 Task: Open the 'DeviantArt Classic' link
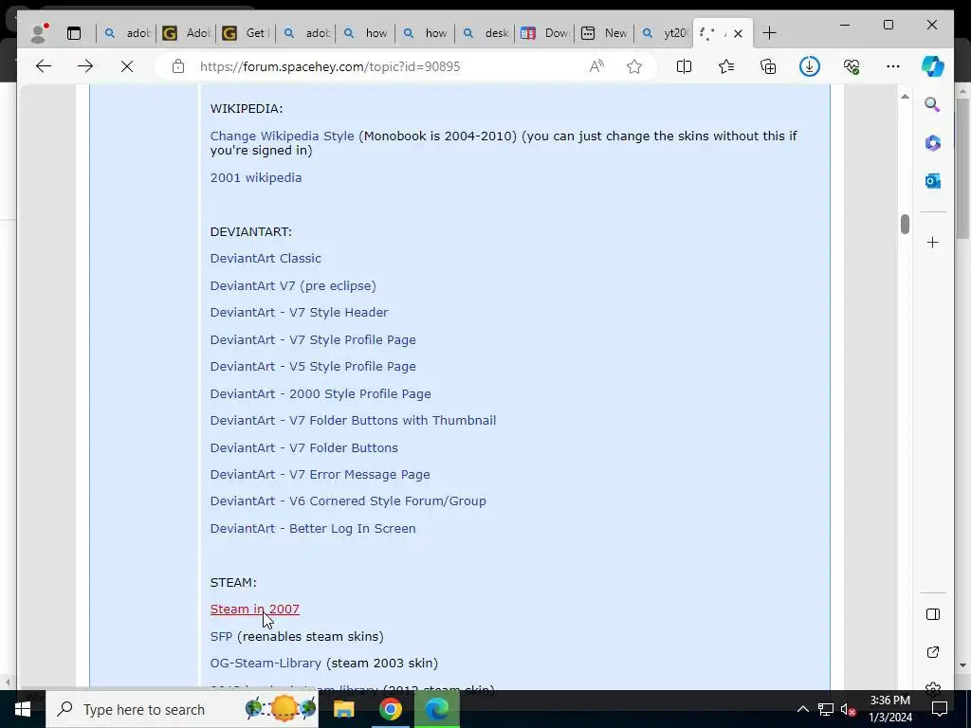point(266,258)
